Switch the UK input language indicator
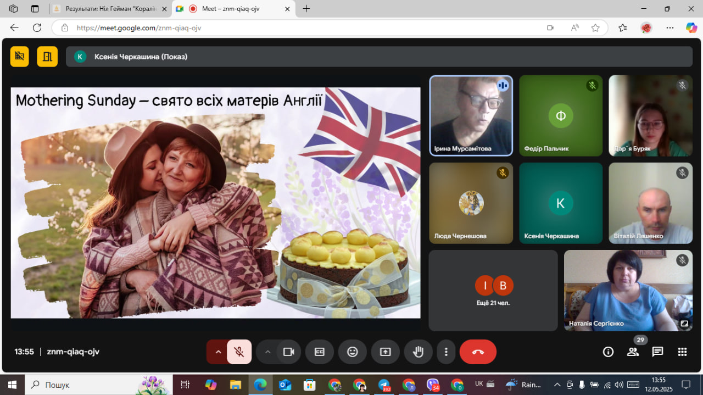 coord(479,384)
